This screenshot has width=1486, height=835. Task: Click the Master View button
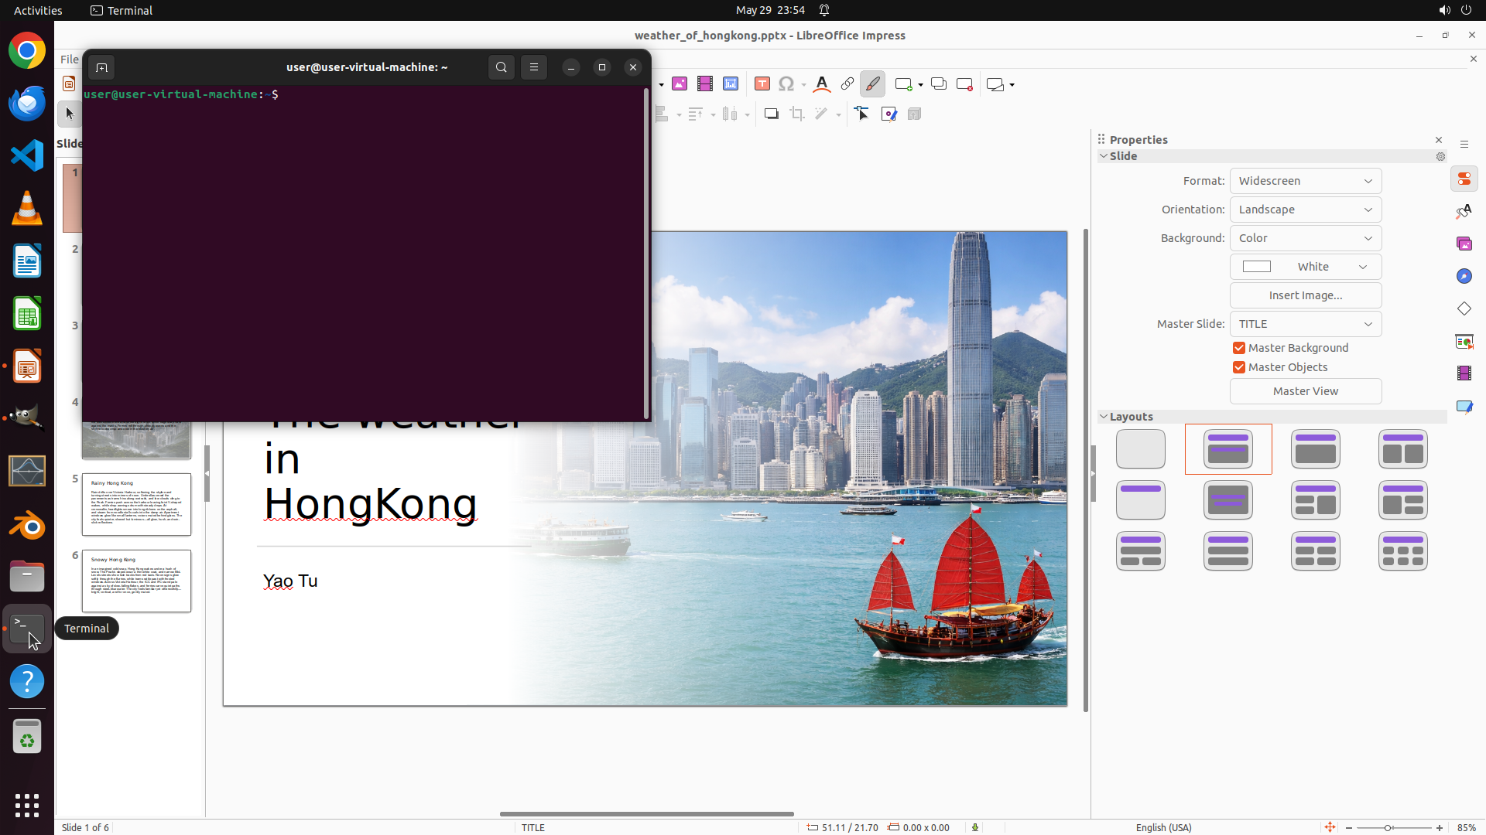[1306, 391]
